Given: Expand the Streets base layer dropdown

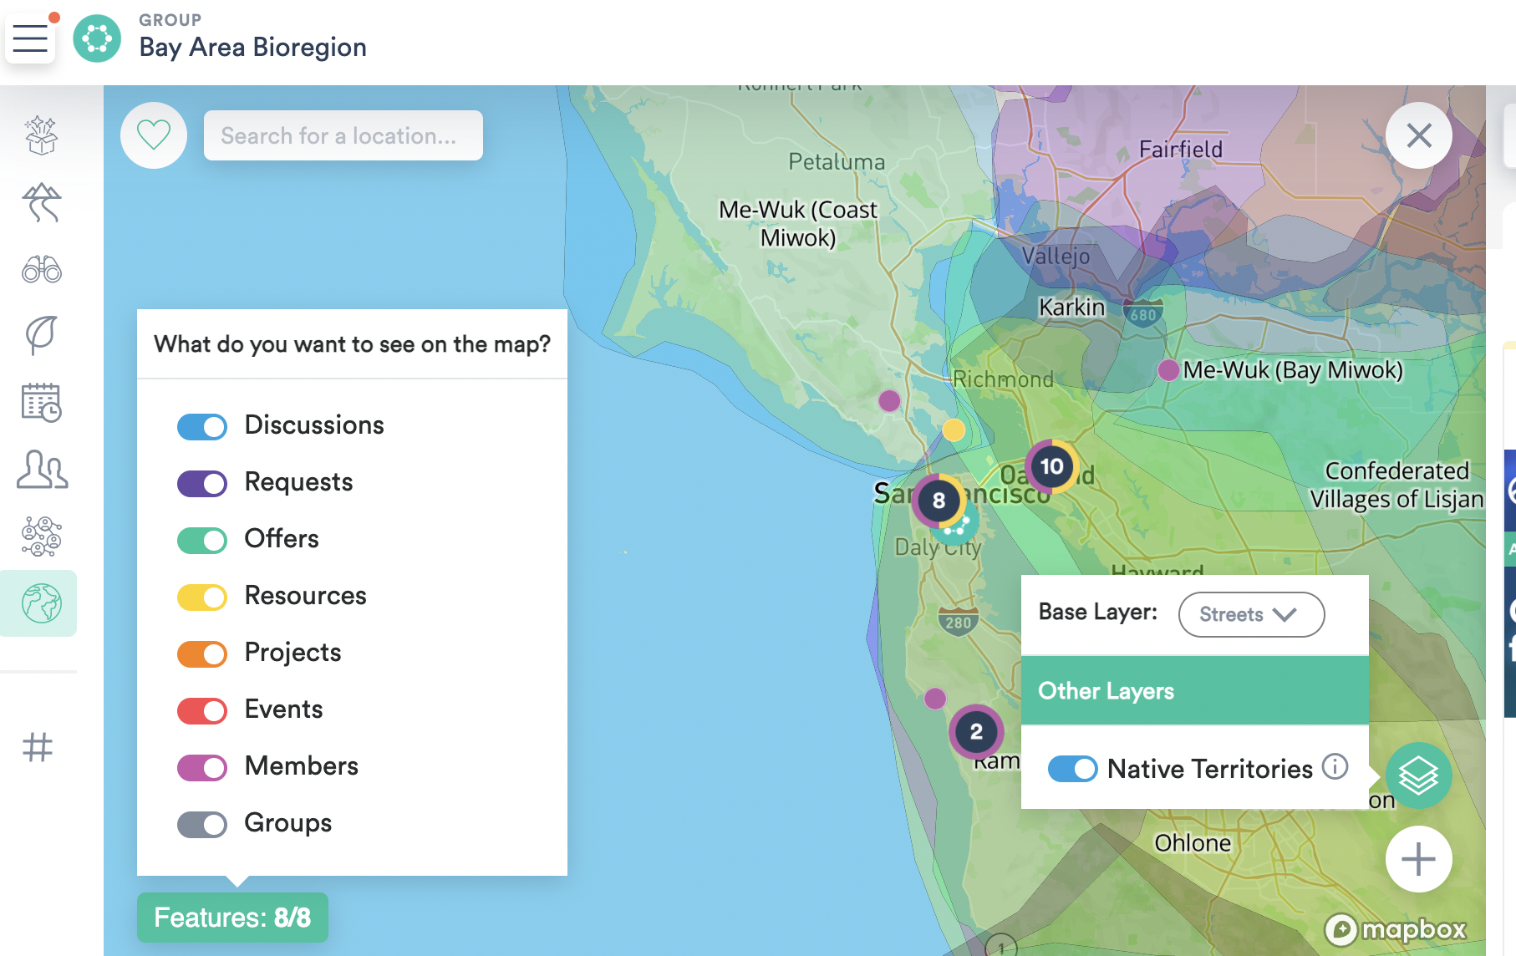Looking at the screenshot, I should point(1250,614).
